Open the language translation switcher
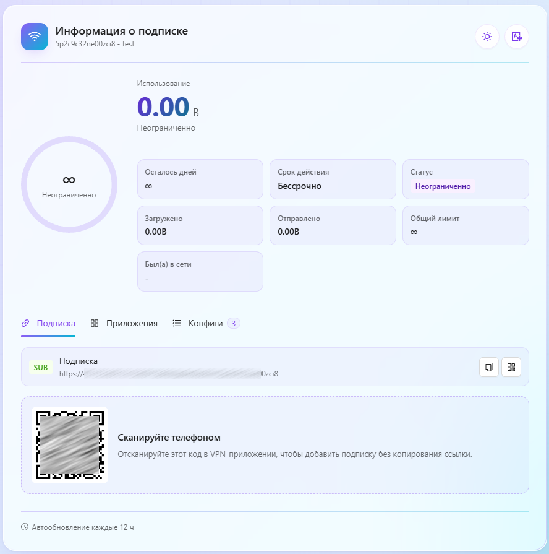The width and height of the screenshot is (549, 554). pos(516,37)
